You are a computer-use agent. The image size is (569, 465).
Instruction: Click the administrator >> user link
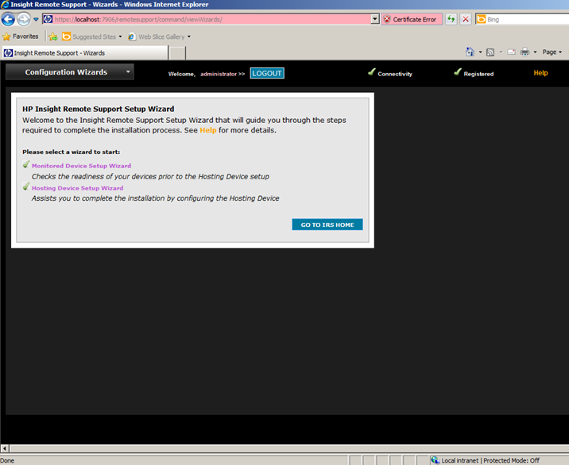click(223, 74)
